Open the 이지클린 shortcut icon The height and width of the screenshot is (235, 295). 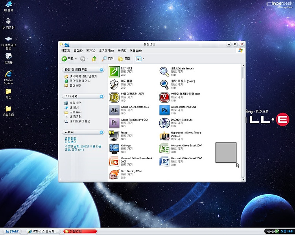point(114,84)
